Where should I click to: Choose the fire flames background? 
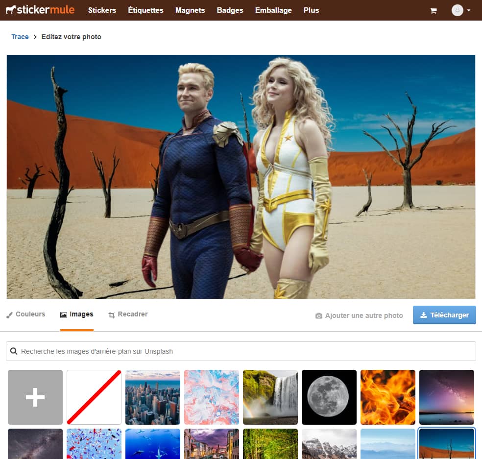(387, 397)
